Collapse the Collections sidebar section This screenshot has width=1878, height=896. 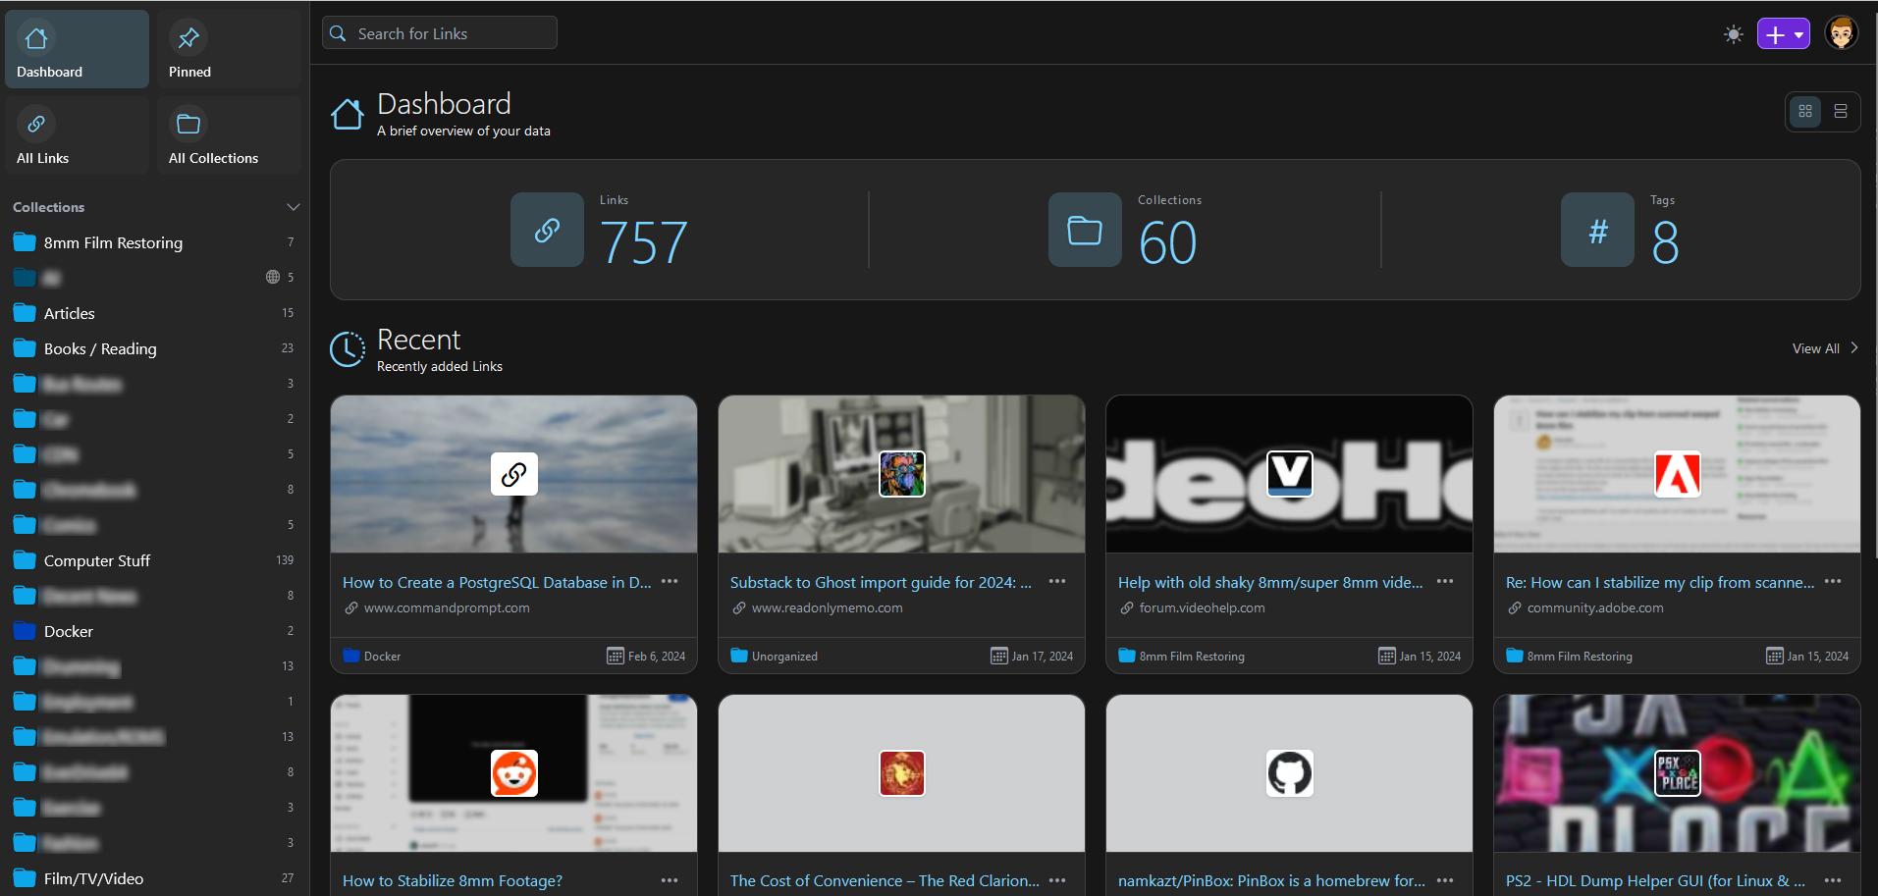[x=293, y=207]
